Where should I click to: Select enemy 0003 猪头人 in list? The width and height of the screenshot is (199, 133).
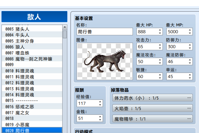click(32, 29)
